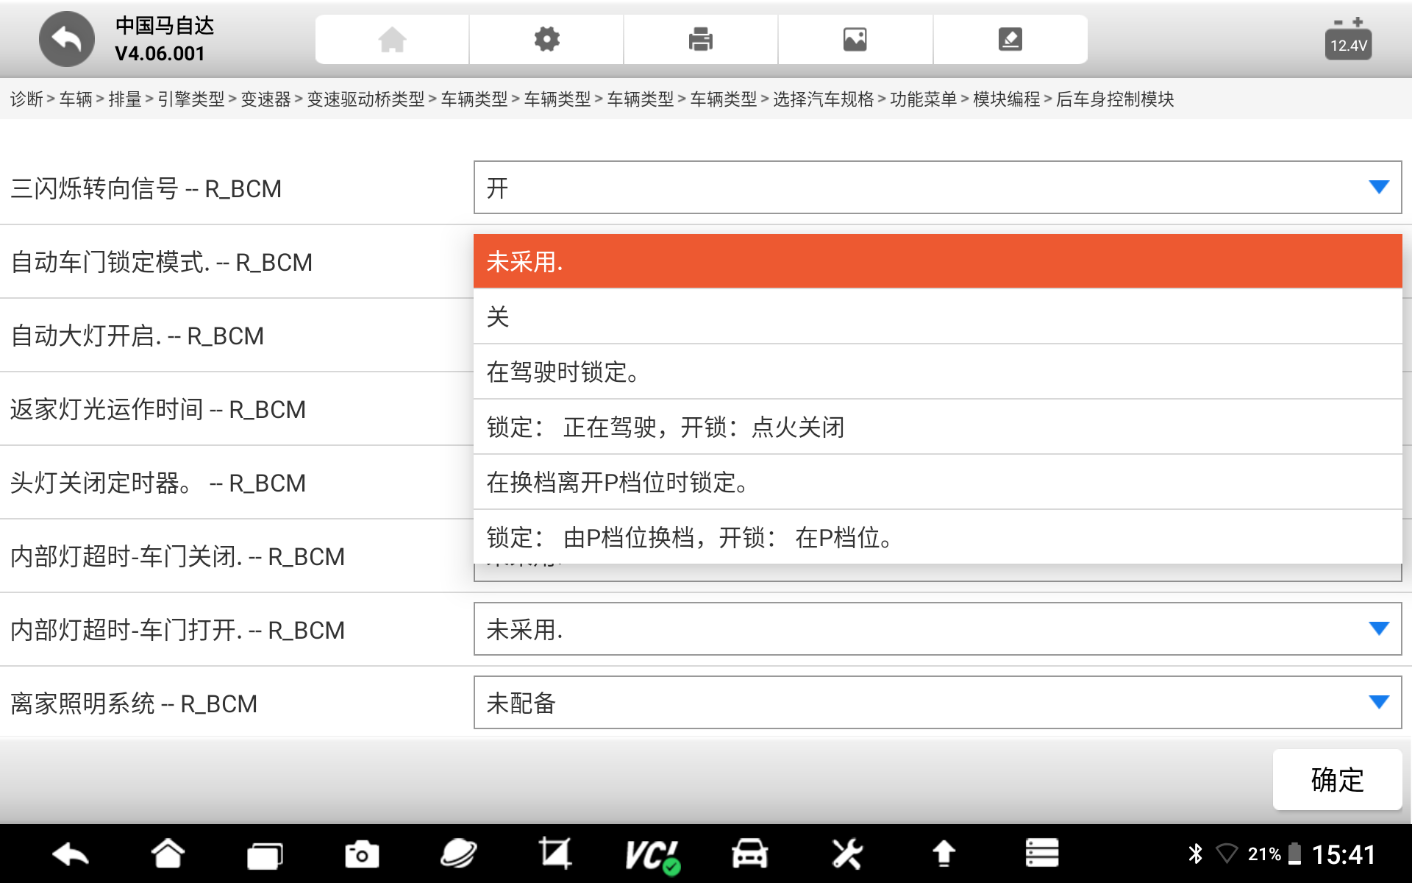Open the wrench tools icon in bottom bar
This screenshot has width=1412, height=883.
(x=846, y=855)
